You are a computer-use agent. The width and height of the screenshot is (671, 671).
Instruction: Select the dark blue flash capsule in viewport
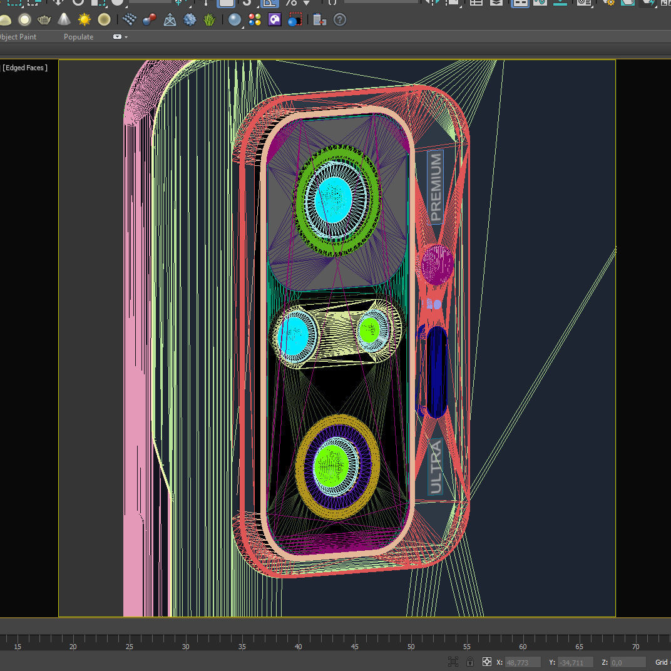436,372
